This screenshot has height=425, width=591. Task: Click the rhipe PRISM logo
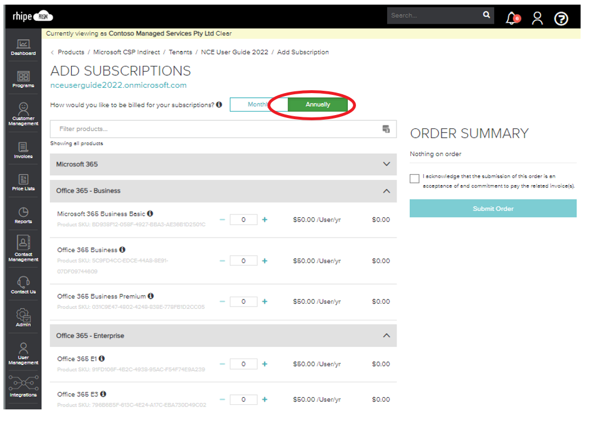32,16
